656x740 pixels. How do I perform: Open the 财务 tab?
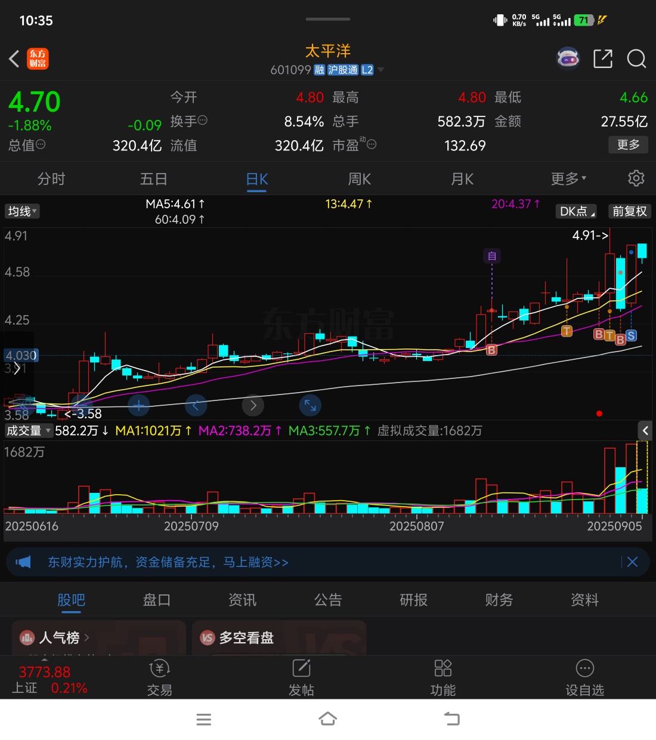pos(499,600)
